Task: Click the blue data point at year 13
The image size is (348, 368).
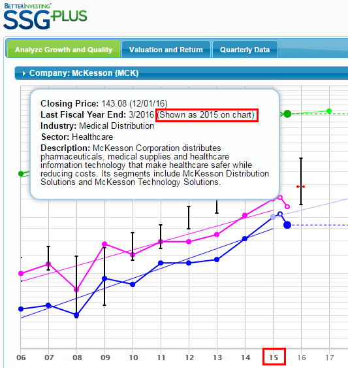Action: coord(217,259)
